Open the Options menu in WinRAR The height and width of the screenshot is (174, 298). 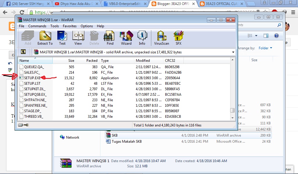point(86,26)
